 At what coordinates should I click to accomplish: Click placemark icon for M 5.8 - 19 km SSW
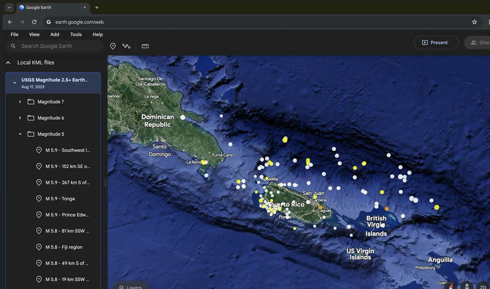tap(39, 280)
